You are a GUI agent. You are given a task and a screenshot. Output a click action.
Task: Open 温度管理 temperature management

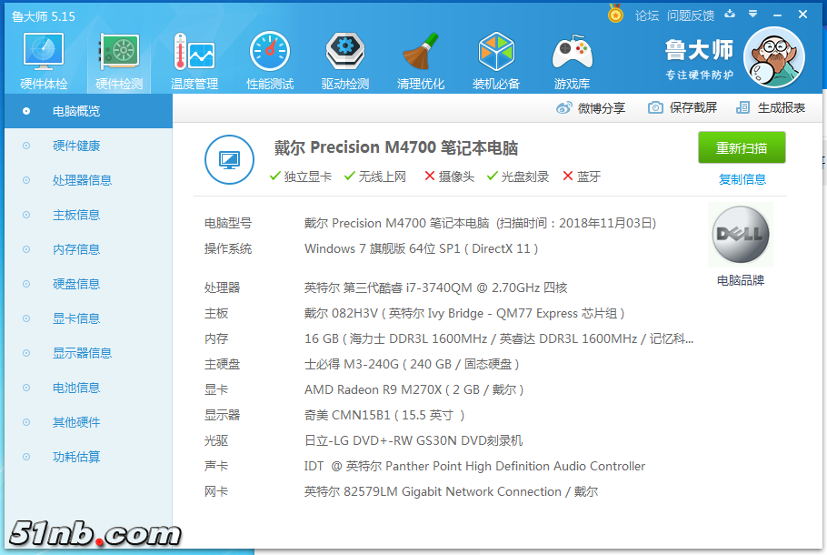click(194, 60)
